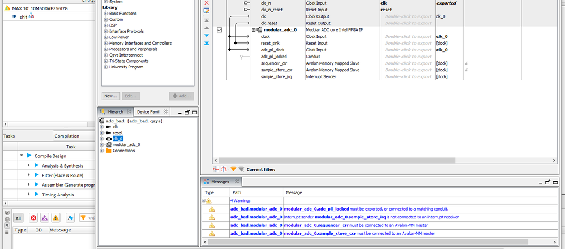Expand the Memory Interfaces and Controllers category
The image size is (565, 249).
point(106,43)
